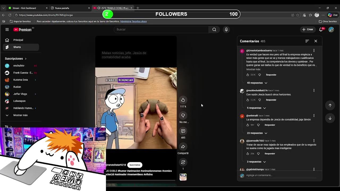Open the favorites list toolbar icon
Viewport: 340px width, 191px height.
pos(310,15)
